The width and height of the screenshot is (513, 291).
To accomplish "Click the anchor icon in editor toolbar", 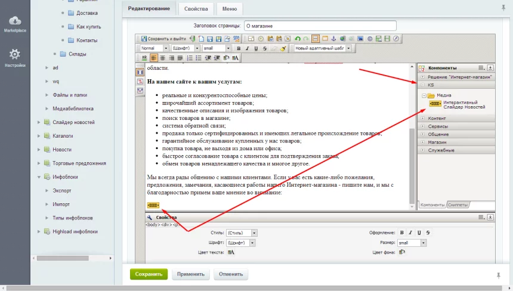I will 334,39.
